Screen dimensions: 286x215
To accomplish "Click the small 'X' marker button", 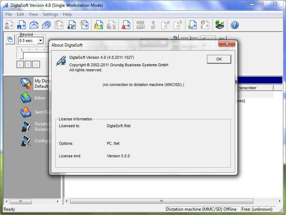I will 28,64.
